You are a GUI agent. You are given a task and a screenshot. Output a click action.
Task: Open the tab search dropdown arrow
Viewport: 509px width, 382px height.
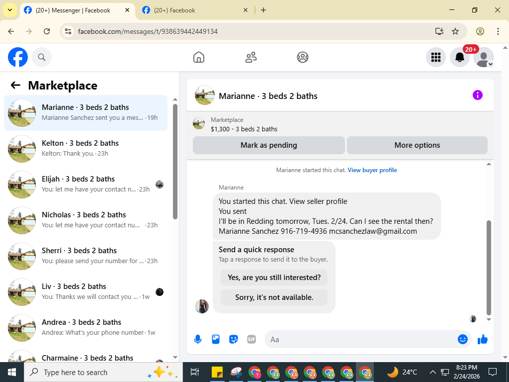(10, 10)
